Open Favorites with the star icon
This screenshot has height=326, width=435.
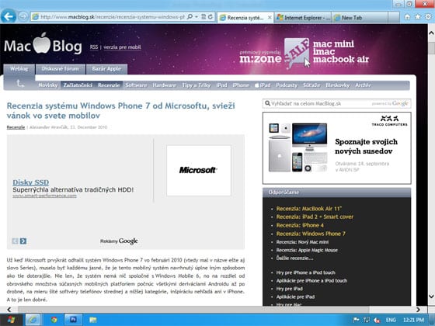click(x=418, y=17)
